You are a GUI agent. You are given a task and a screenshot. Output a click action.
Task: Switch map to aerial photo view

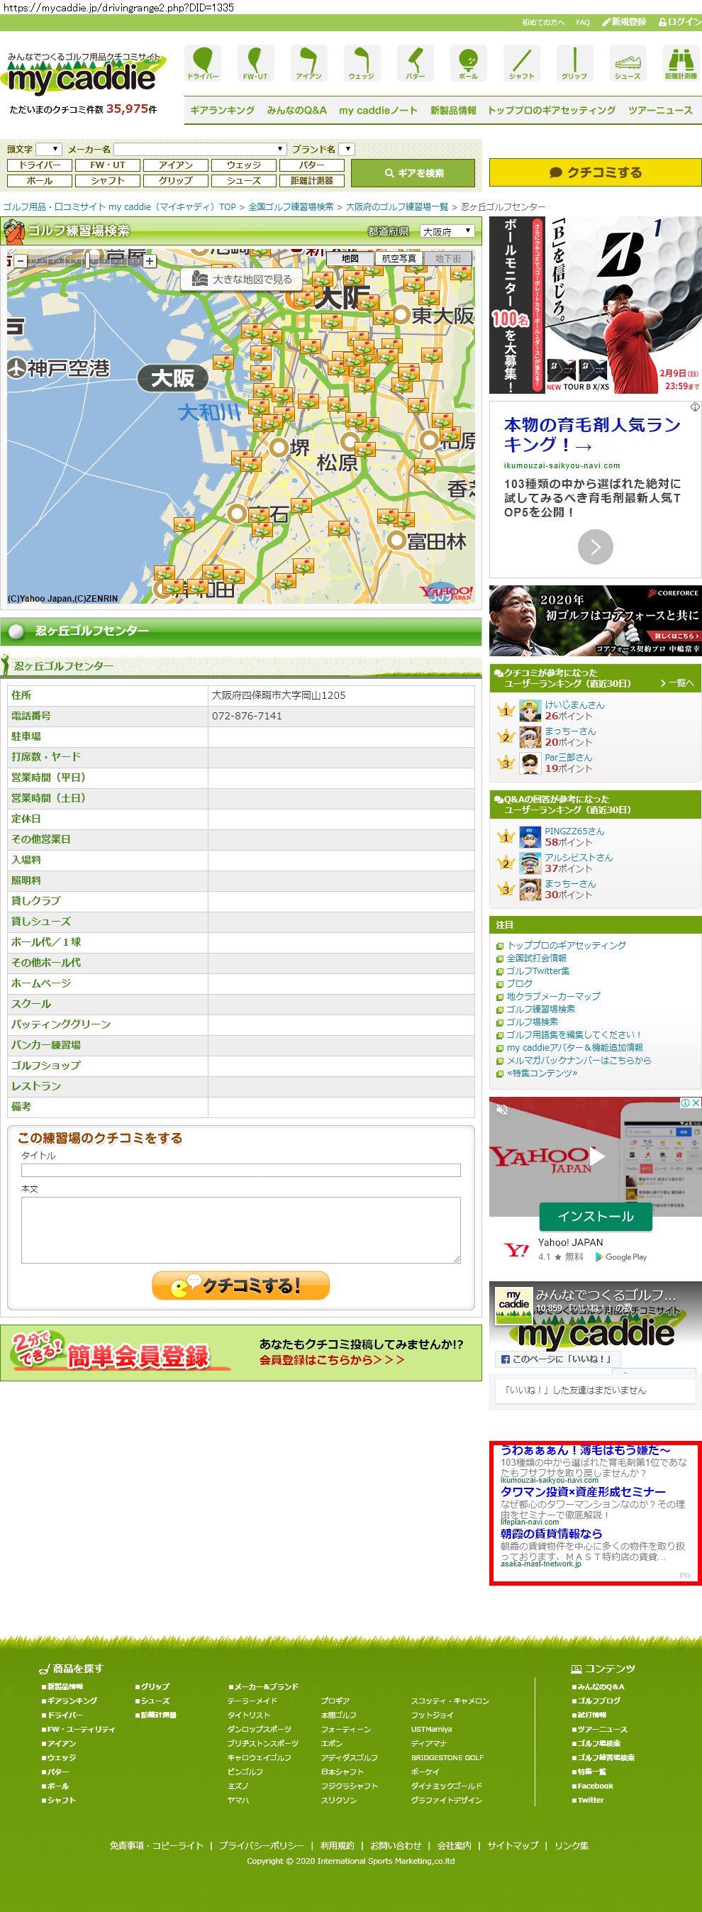click(x=399, y=258)
